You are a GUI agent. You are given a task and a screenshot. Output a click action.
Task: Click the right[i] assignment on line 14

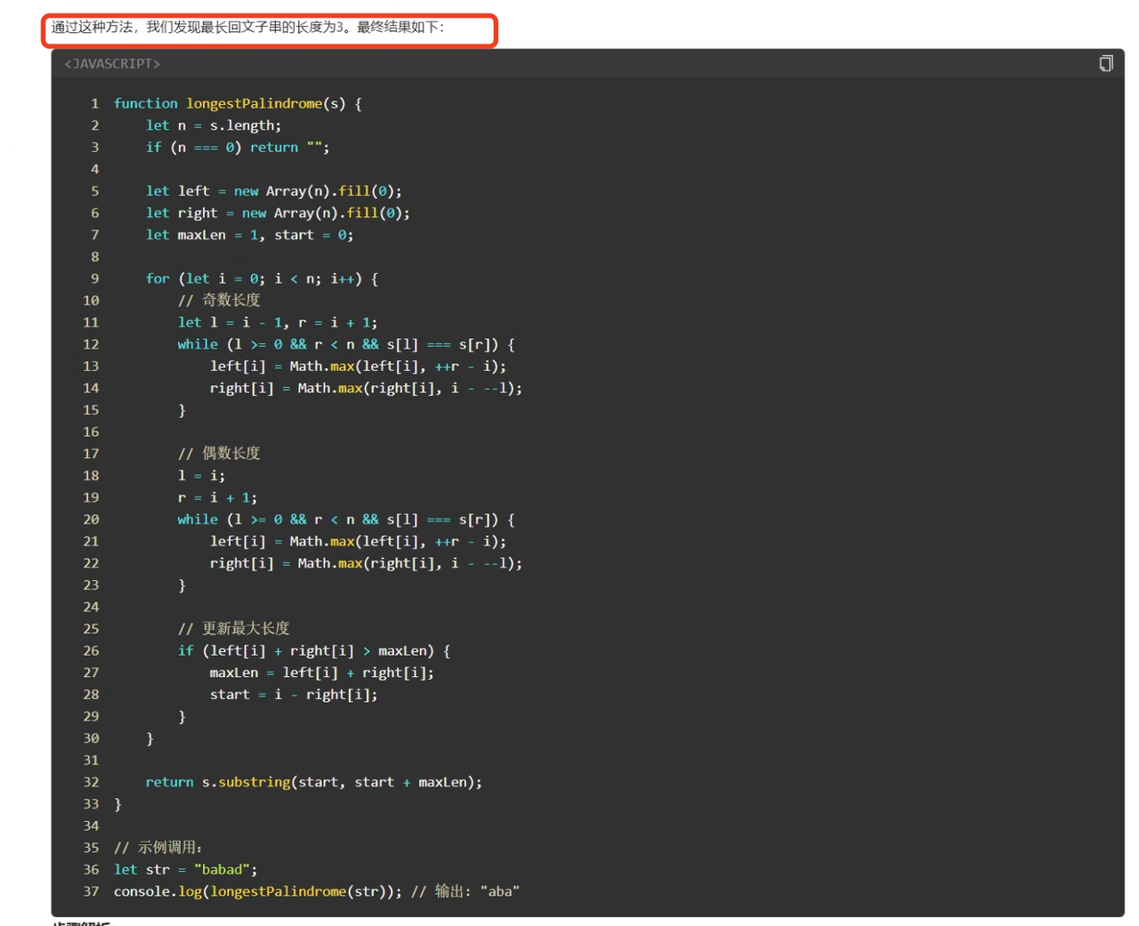point(366,388)
